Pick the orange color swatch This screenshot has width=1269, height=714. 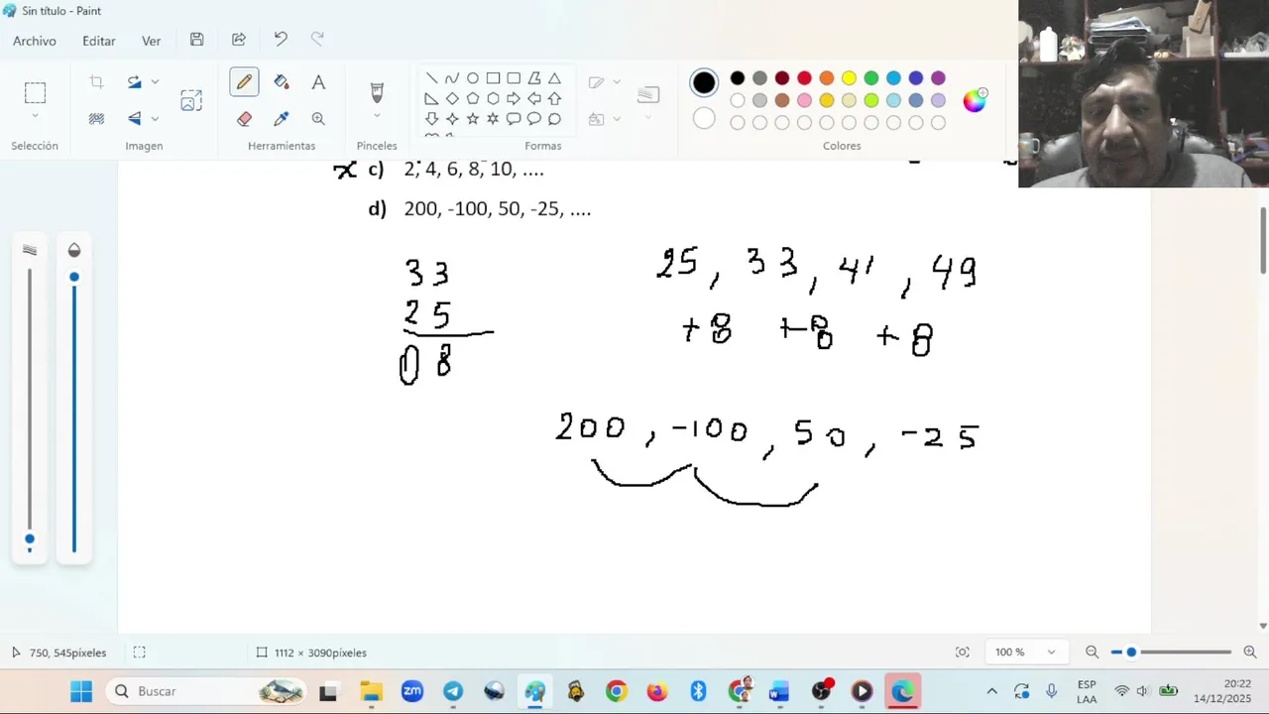pyautogui.click(x=826, y=78)
